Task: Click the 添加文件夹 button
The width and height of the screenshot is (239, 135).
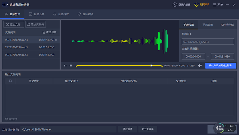Action: click(36, 24)
